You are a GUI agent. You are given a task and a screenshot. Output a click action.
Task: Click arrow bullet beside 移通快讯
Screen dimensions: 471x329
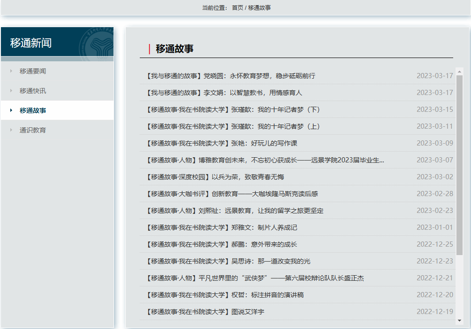11,91
